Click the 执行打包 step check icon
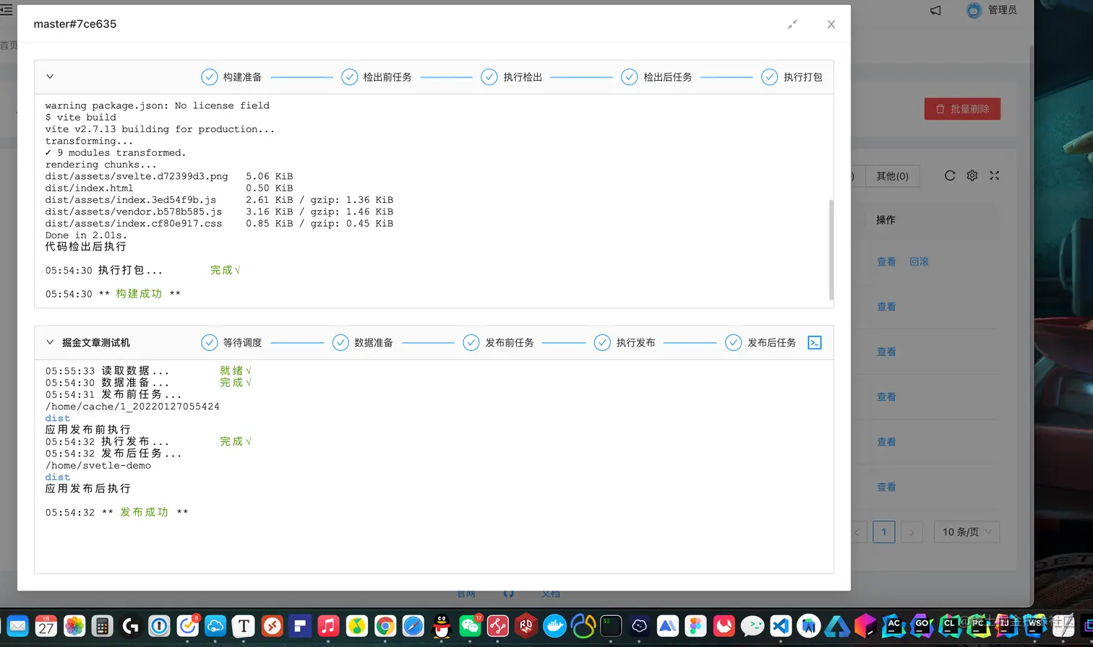Screen dimensions: 1093x647 (770, 77)
